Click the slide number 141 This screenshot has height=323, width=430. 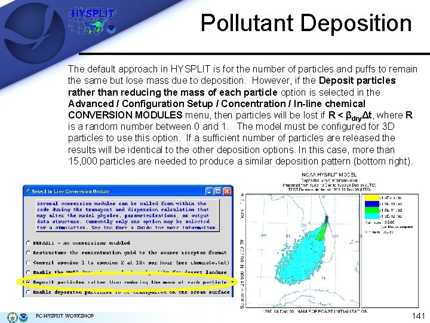(418, 316)
